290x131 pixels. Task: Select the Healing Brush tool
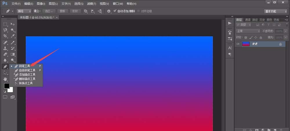(x=5, y=43)
